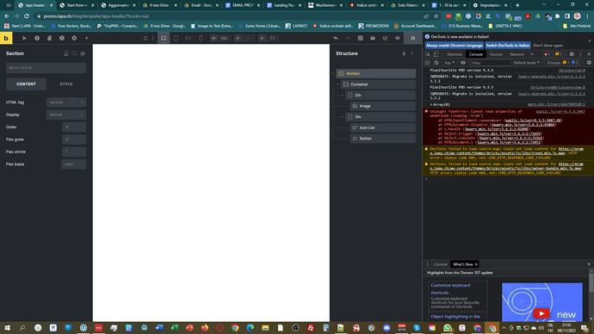Open the What's New drawer tab

click(x=463, y=264)
